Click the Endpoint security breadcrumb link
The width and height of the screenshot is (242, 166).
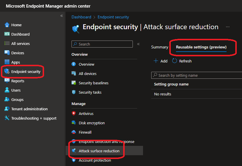113,17
